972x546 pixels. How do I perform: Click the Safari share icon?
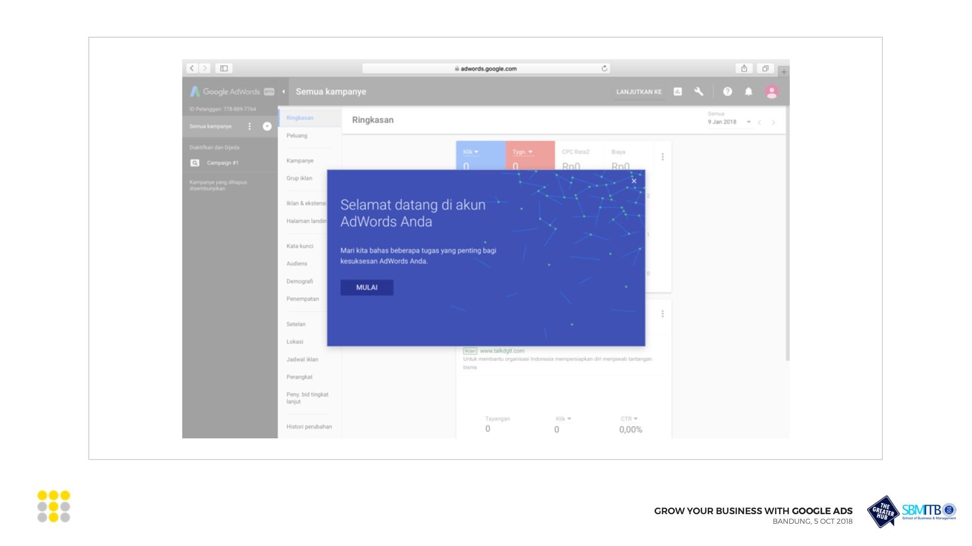[x=744, y=68]
